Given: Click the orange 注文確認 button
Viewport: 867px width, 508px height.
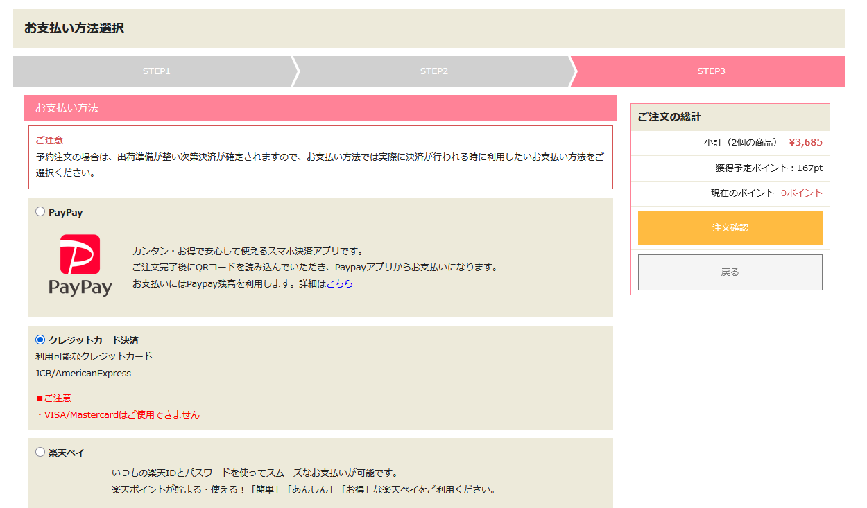Looking at the screenshot, I should (x=730, y=227).
